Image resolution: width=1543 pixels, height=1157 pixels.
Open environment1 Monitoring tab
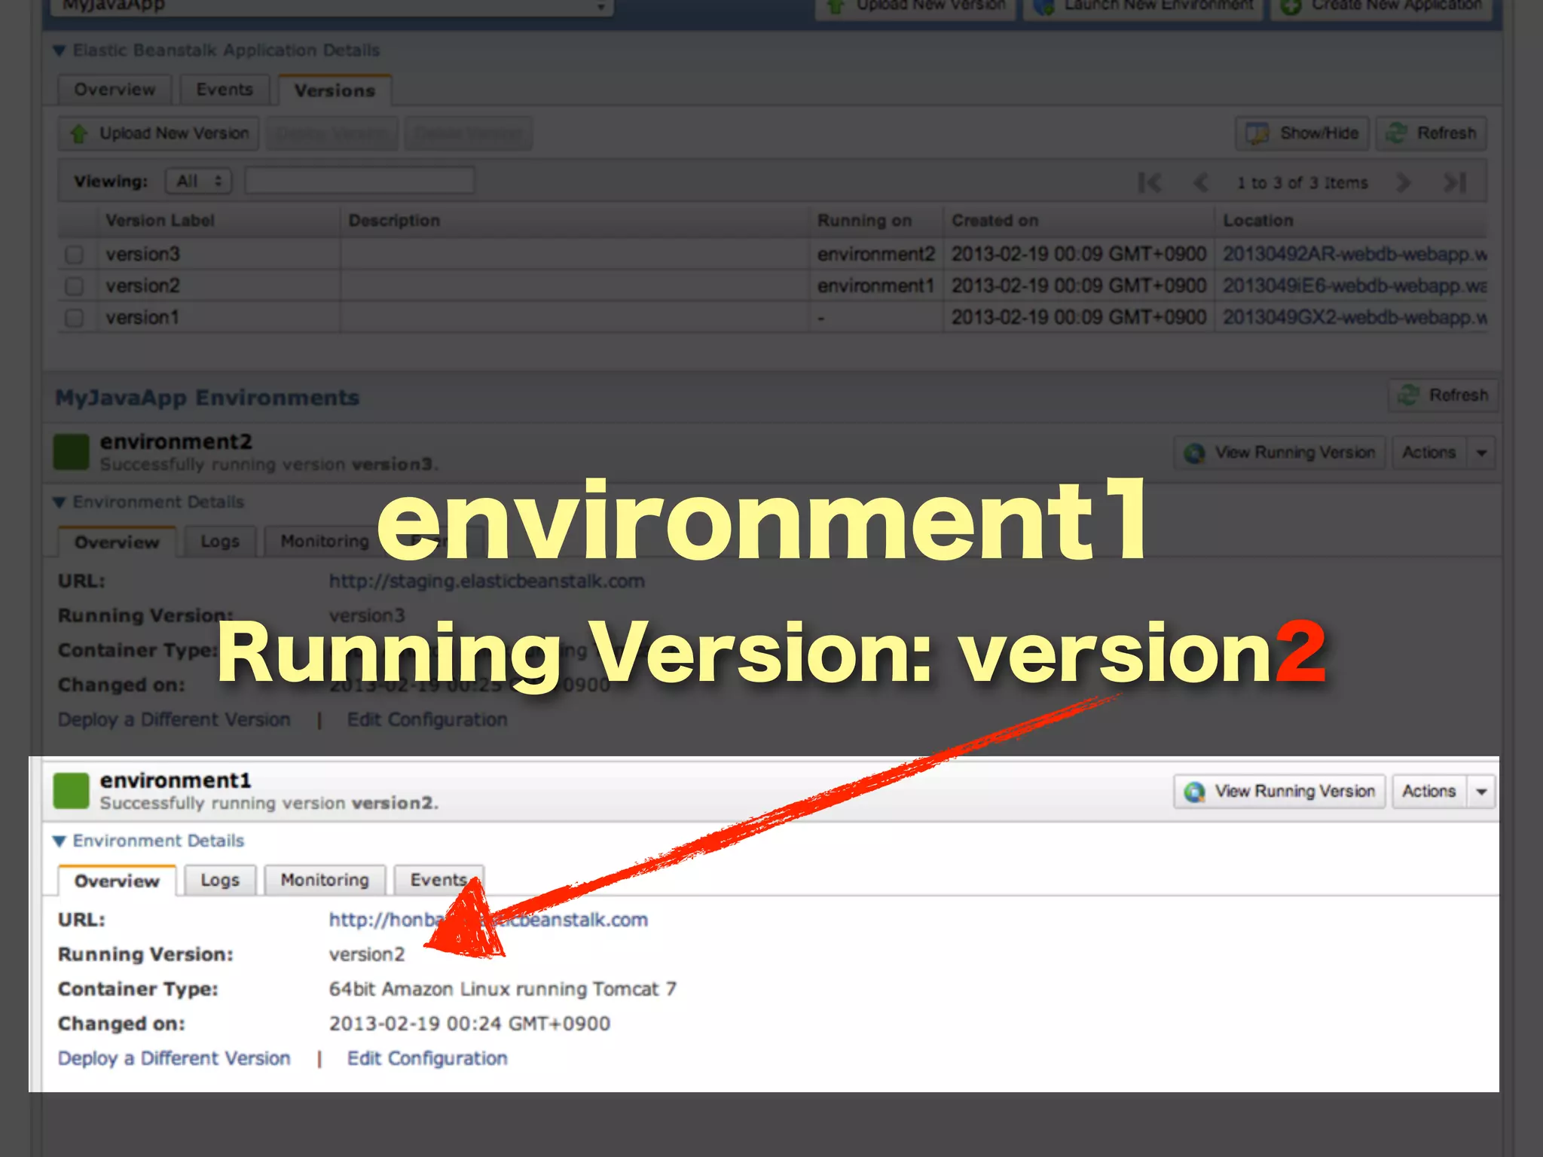click(x=325, y=880)
